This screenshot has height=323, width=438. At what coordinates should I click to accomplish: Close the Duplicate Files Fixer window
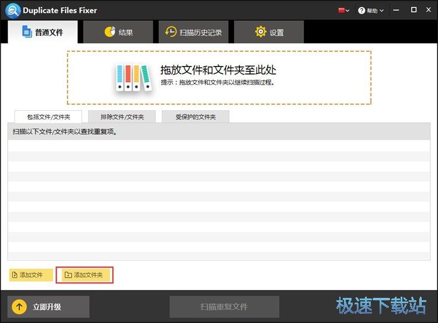pos(429,10)
